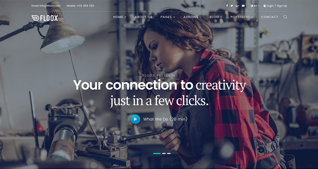Viewport: 318px width, 169px height.
Task: Open the YouTube social icon
Action: [243, 6]
